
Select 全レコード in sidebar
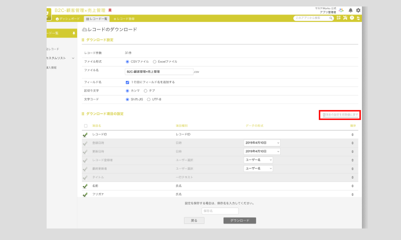pos(53,49)
